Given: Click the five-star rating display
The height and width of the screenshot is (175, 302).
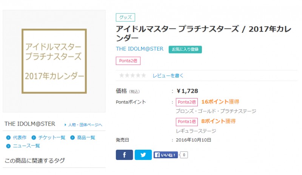Looking at the screenshot, I should coord(133,75).
